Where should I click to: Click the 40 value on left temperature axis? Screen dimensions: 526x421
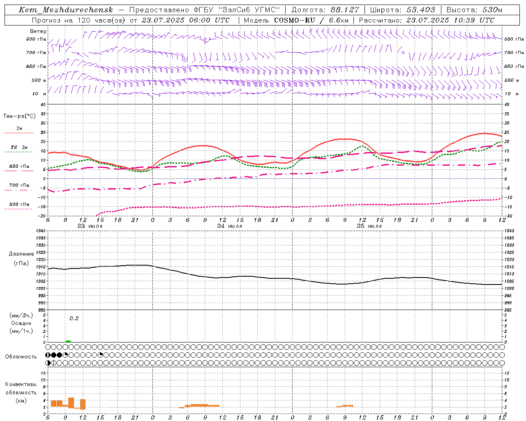coord(43,104)
